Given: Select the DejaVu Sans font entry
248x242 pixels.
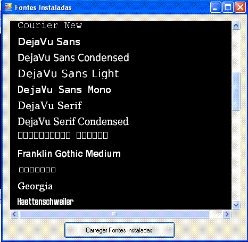Looking at the screenshot, I should point(49,42).
